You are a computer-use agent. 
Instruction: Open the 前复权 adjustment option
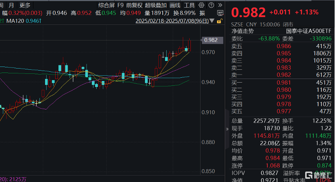[134, 5]
